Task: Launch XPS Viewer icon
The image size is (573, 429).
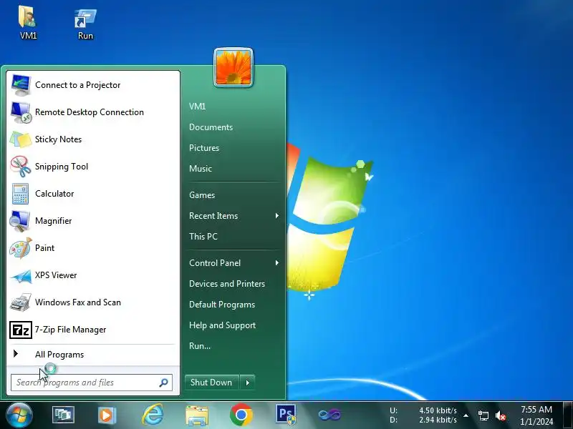Action: point(21,276)
